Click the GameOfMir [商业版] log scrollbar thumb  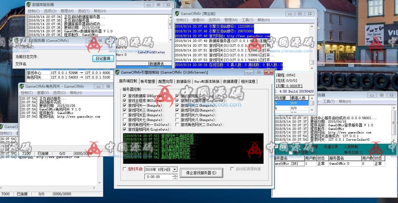pyautogui.click(x=312, y=63)
